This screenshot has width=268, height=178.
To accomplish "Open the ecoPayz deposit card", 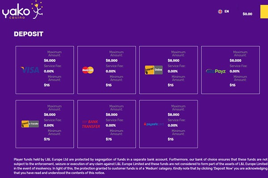I will [230, 70].
